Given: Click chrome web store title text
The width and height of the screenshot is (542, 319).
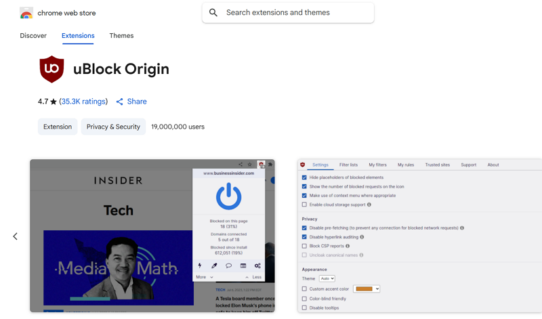Looking at the screenshot, I should pos(66,13).
